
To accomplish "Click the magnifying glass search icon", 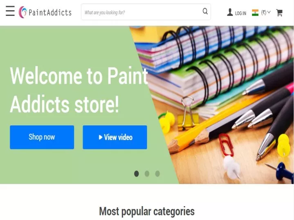I will coord(205,11).
